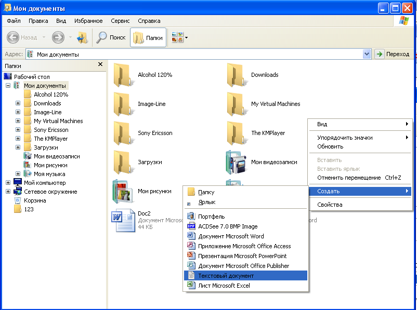Click the Forward arrow icon in toolbar
The width and height of the screenshot is (417, 310).
click(58, 37)
